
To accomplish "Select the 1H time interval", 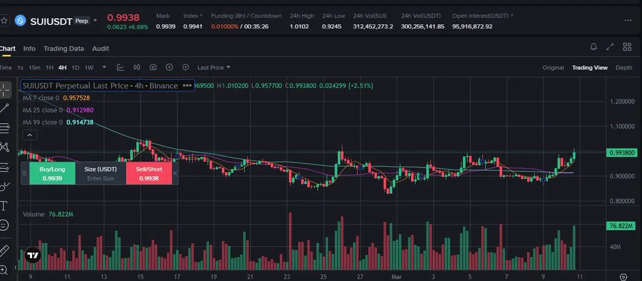I will point(49,67).
